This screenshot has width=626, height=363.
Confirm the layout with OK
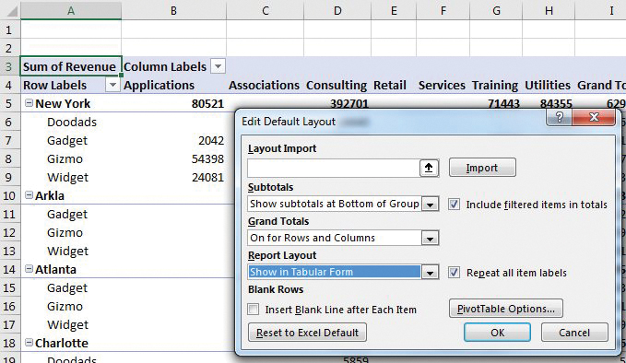pos(497,333)
